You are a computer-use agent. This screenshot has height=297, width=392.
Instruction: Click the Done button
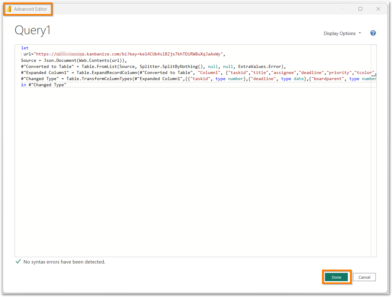click(336, 277)
